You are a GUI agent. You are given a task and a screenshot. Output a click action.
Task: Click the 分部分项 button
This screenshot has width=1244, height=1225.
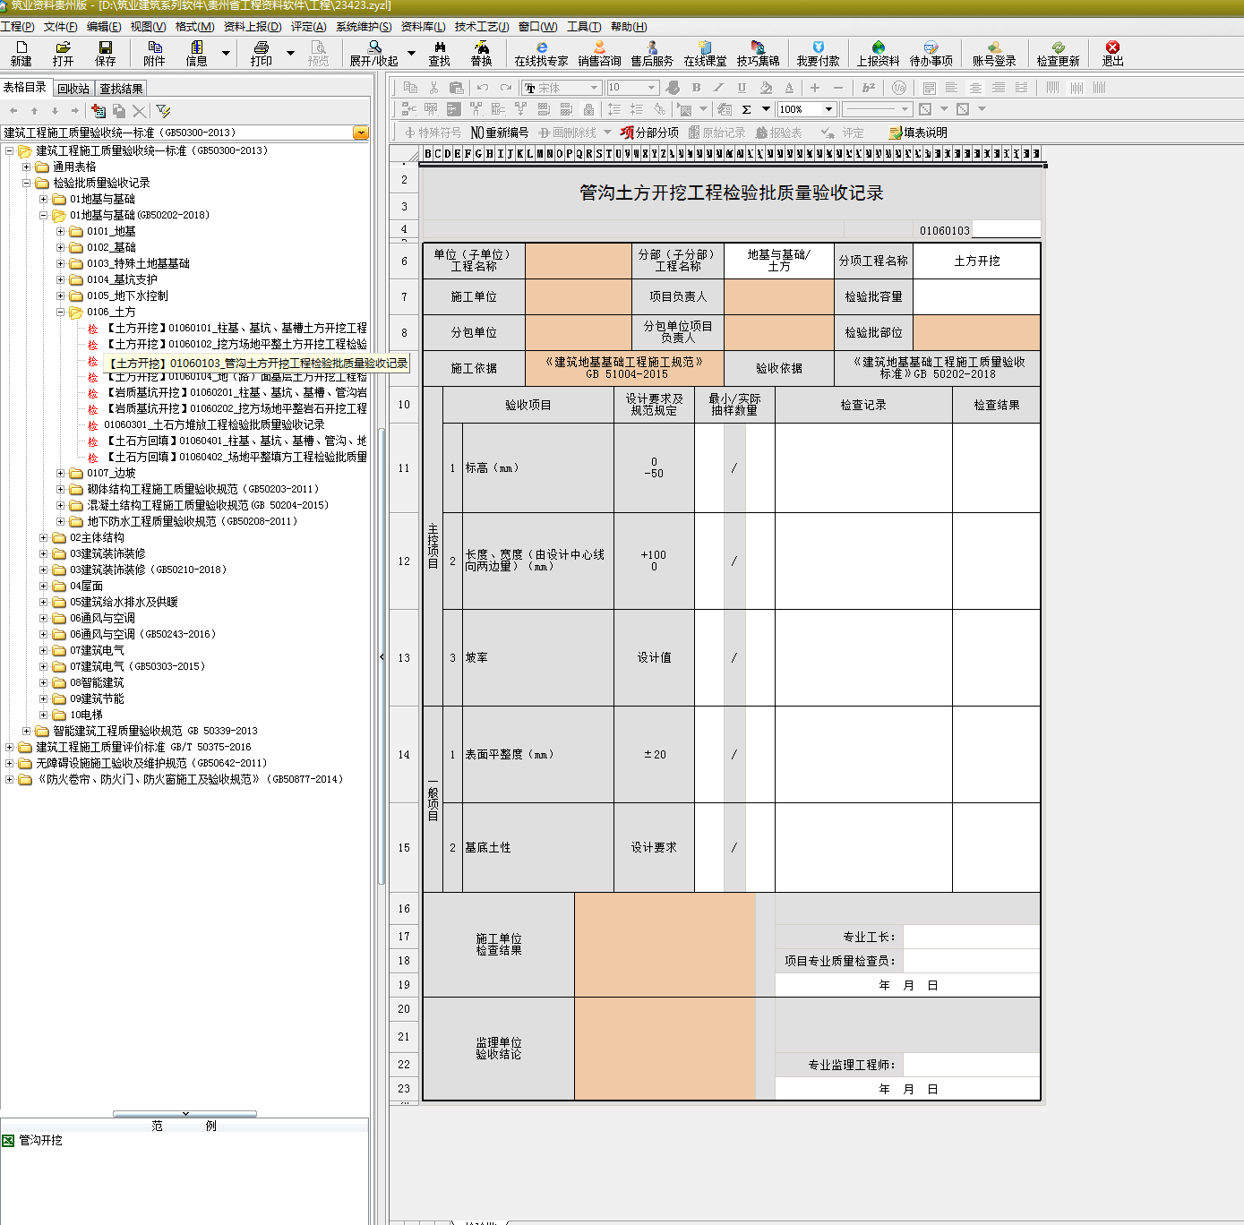[649, 133]
